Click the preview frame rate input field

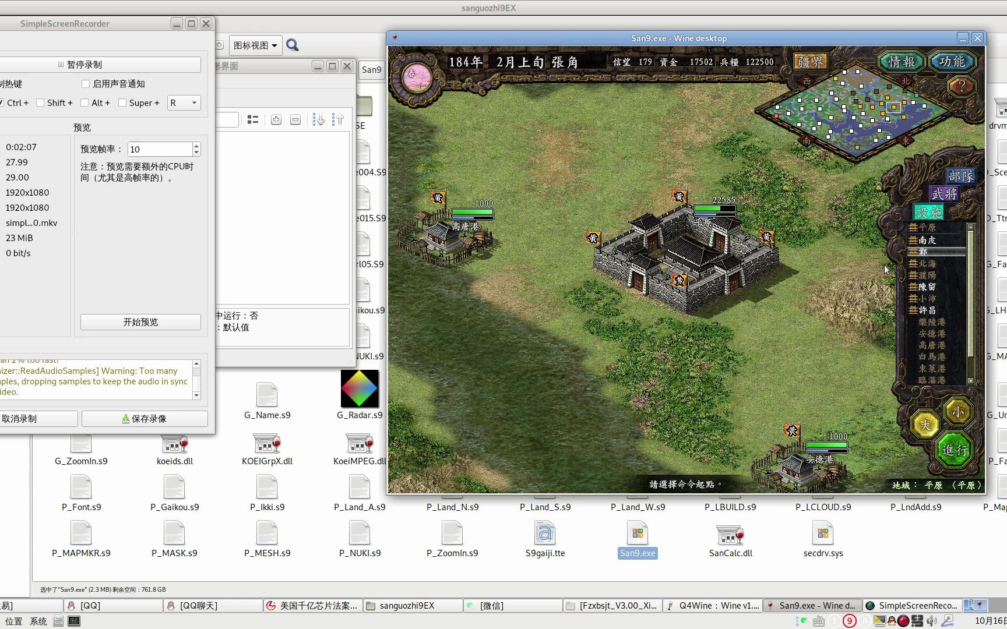[160, 149]
